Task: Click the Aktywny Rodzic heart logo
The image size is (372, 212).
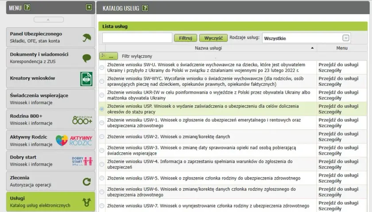Action: coord(62,140)
